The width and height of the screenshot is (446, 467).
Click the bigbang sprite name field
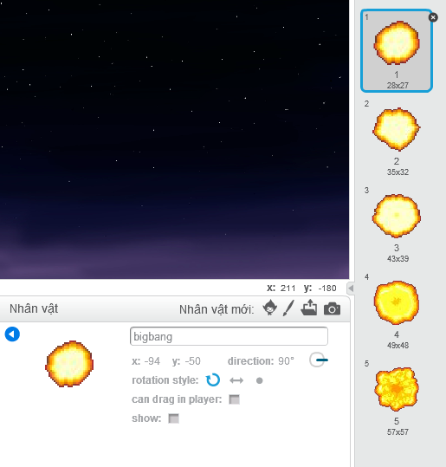(229, 336)
